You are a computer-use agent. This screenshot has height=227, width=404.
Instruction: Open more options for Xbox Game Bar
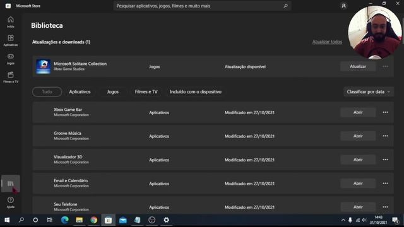385,112
